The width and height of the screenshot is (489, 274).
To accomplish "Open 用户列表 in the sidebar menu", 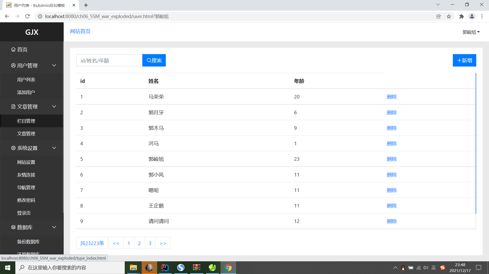I will [26, 79].
